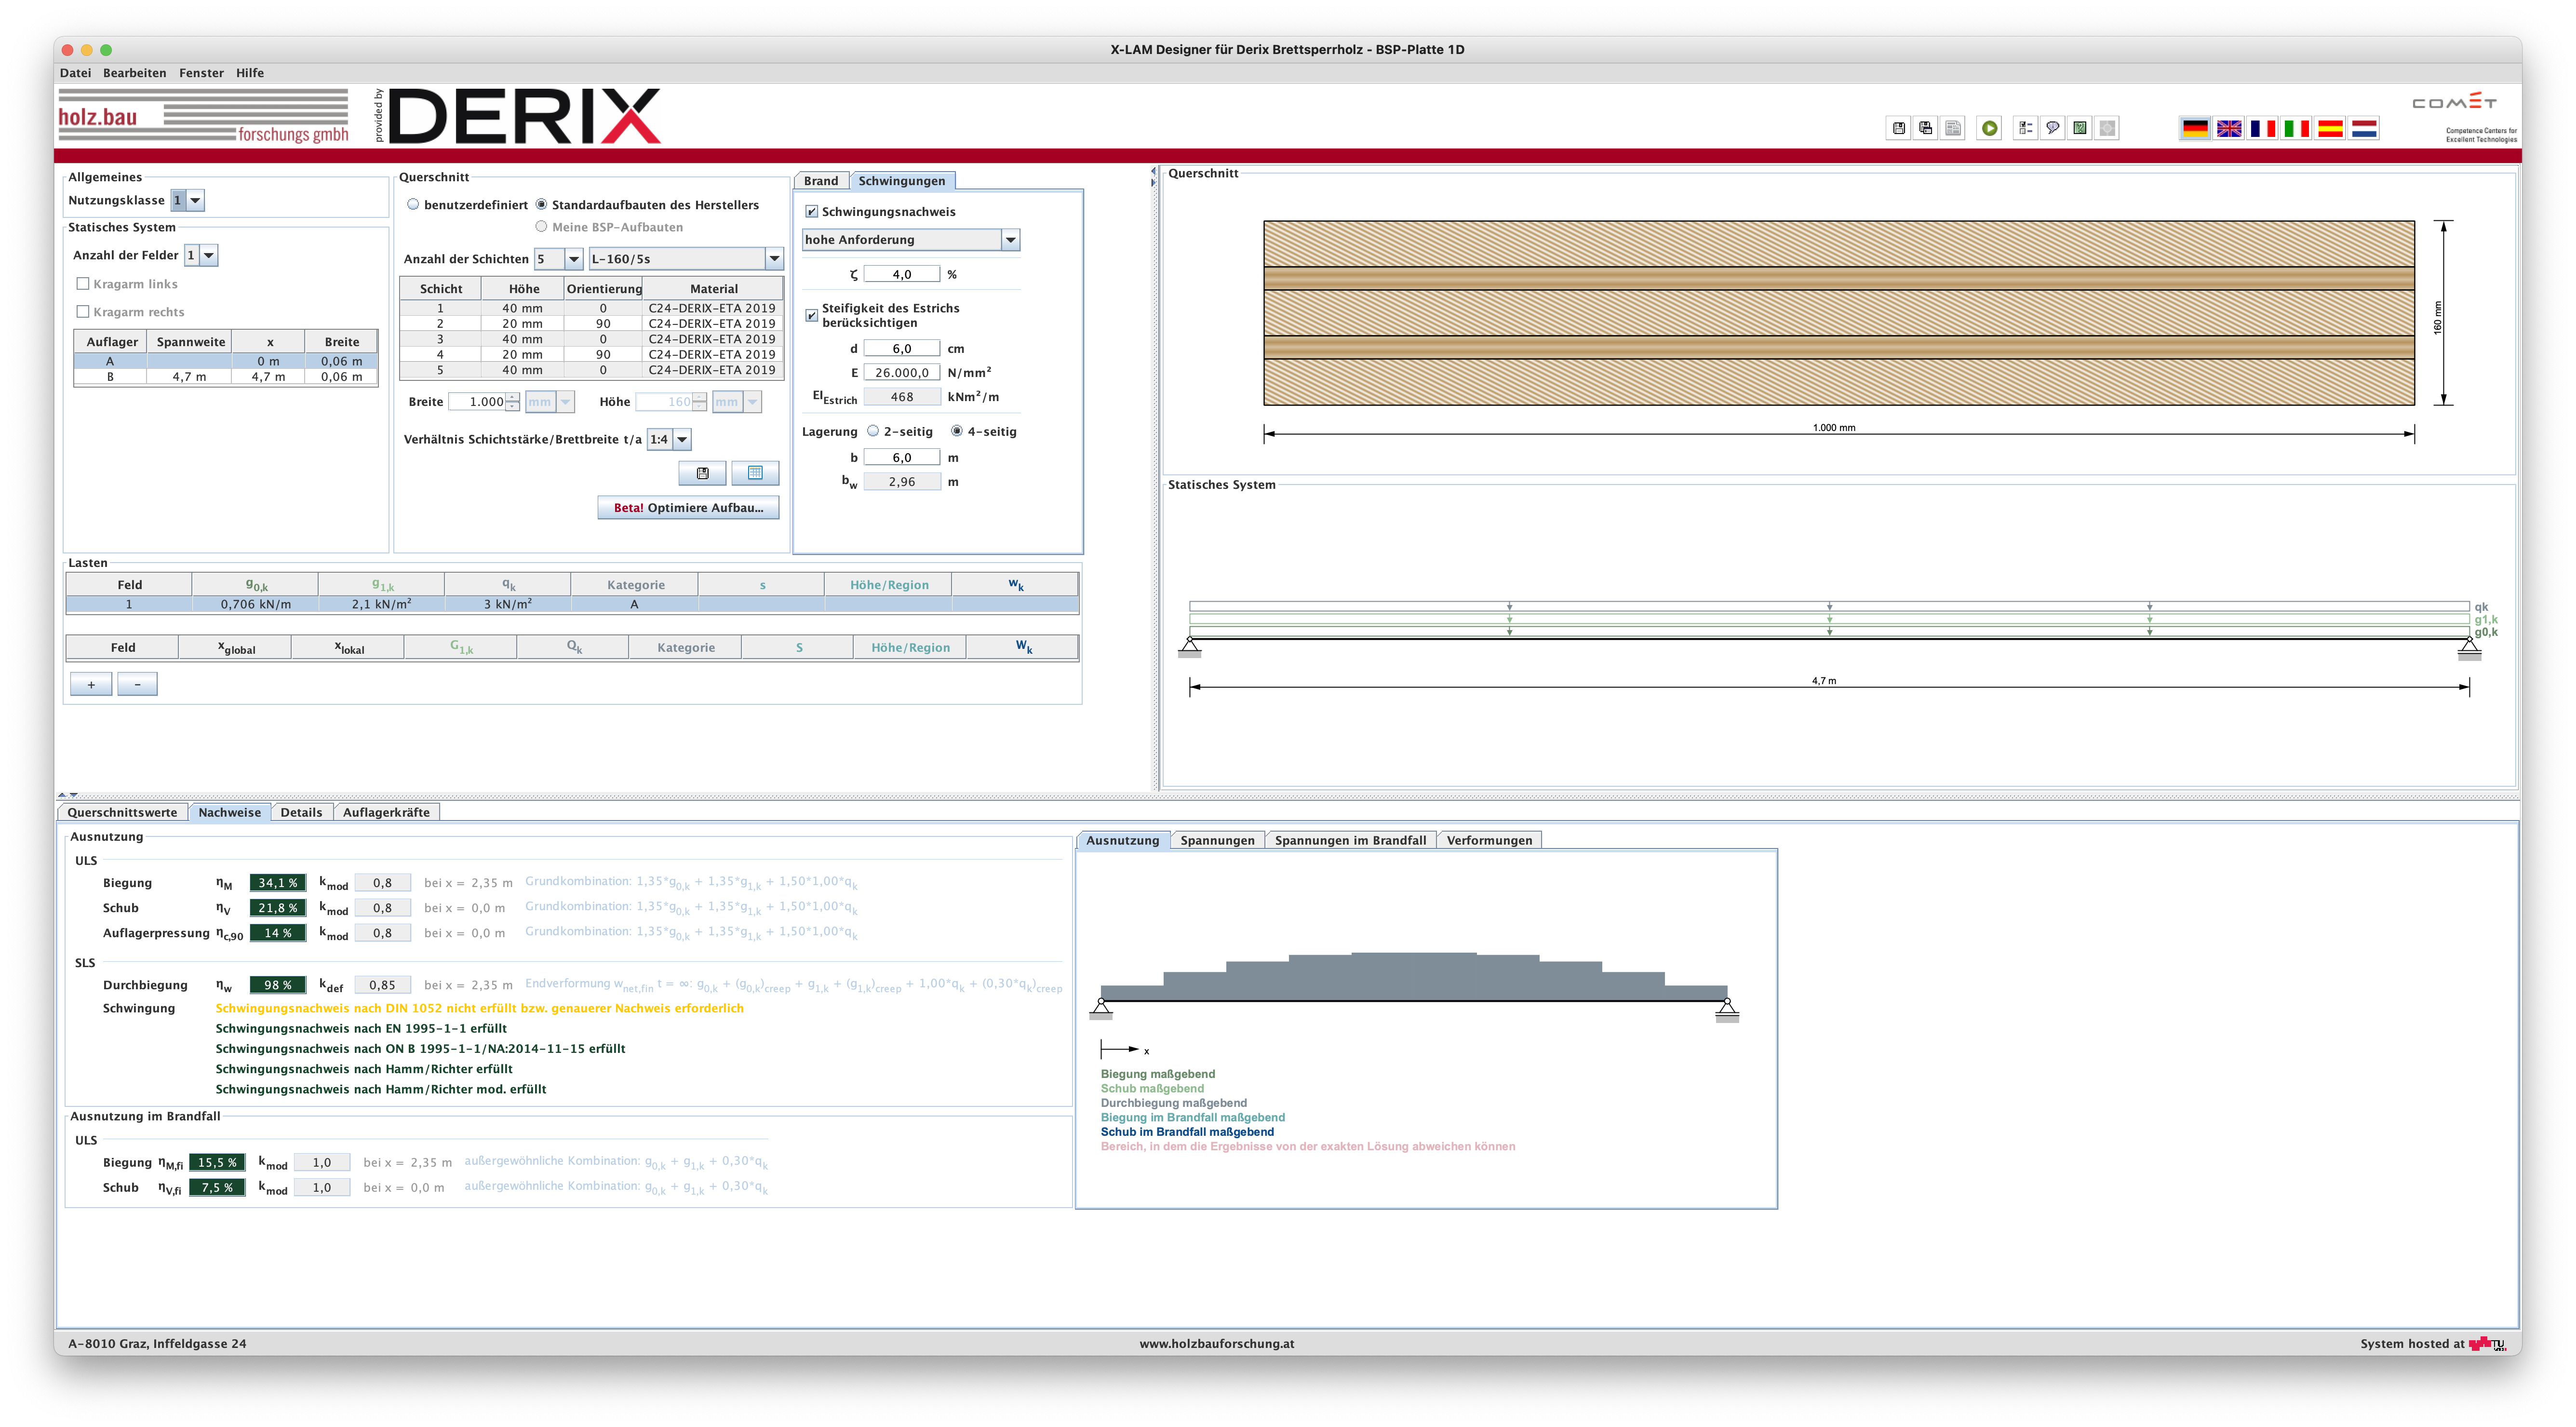Click the damping ζ value input field
The image size is (2576, 1427).
tap(901, 274)
